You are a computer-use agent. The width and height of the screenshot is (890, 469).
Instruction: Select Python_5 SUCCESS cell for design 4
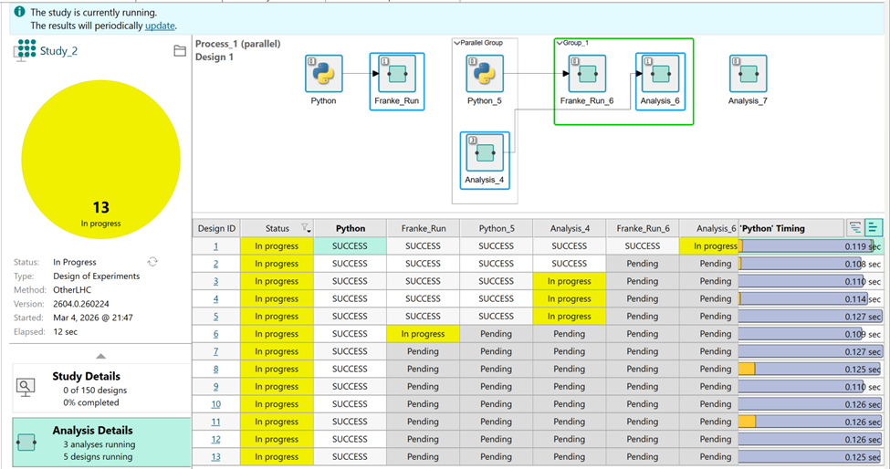[x=497, y=299]
